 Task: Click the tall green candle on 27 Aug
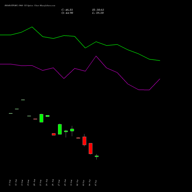pos(60,129)
